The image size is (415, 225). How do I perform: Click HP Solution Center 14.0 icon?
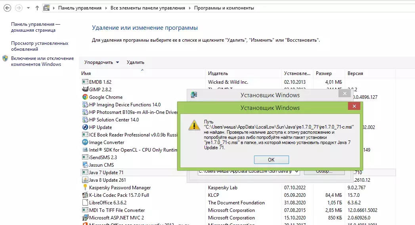[x=85, y=119]
